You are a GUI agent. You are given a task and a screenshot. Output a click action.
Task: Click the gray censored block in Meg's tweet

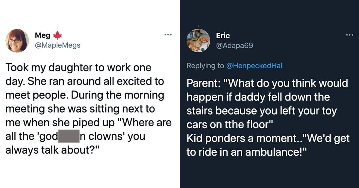click(68, 136)
